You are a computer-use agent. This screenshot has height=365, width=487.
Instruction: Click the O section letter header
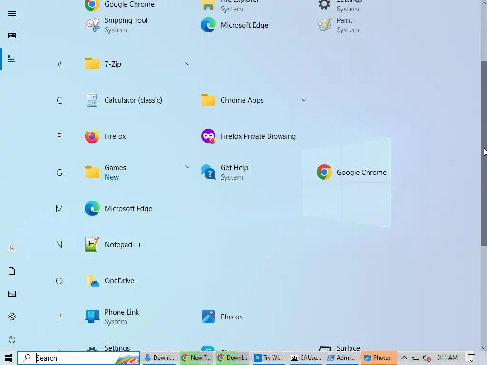pos(59,281)
